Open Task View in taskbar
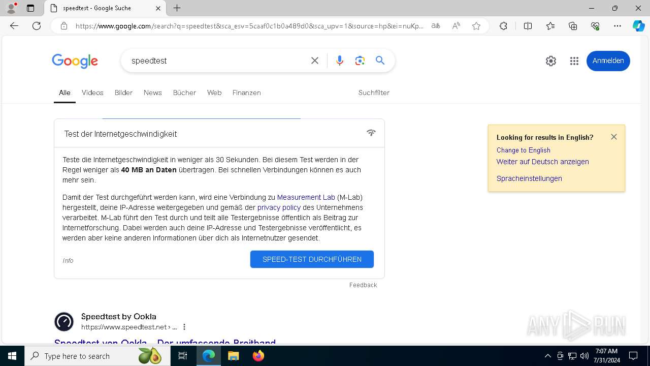 click(x=183, y=356)
